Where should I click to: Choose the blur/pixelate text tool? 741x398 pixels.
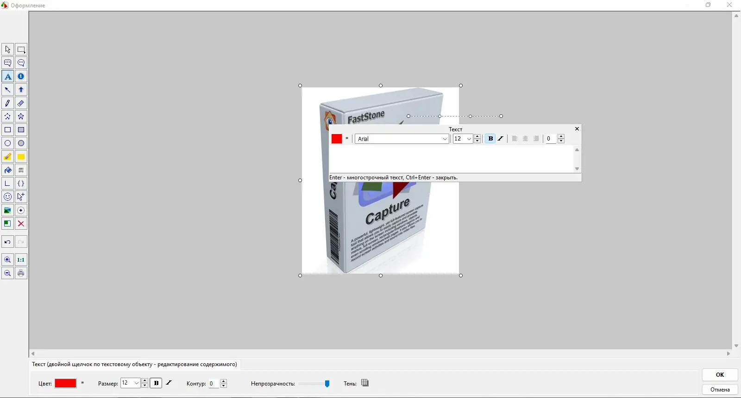pos(21,170)
